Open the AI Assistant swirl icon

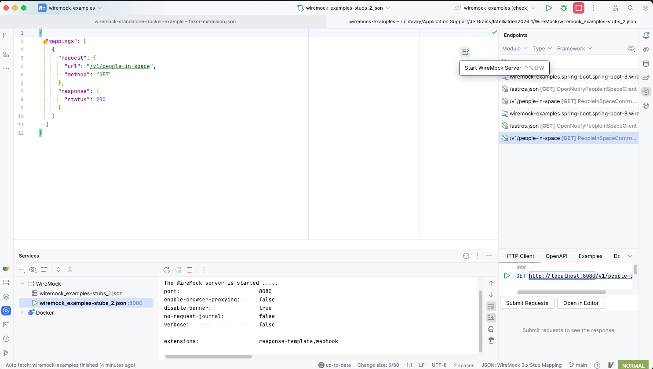click(x=646, y=50)
